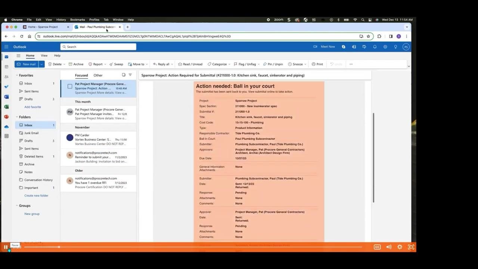The width and height of the screenshot is (478, 269).
Task: Mute the video player volume
Action: pyautogui.click(x=389, y=247)
